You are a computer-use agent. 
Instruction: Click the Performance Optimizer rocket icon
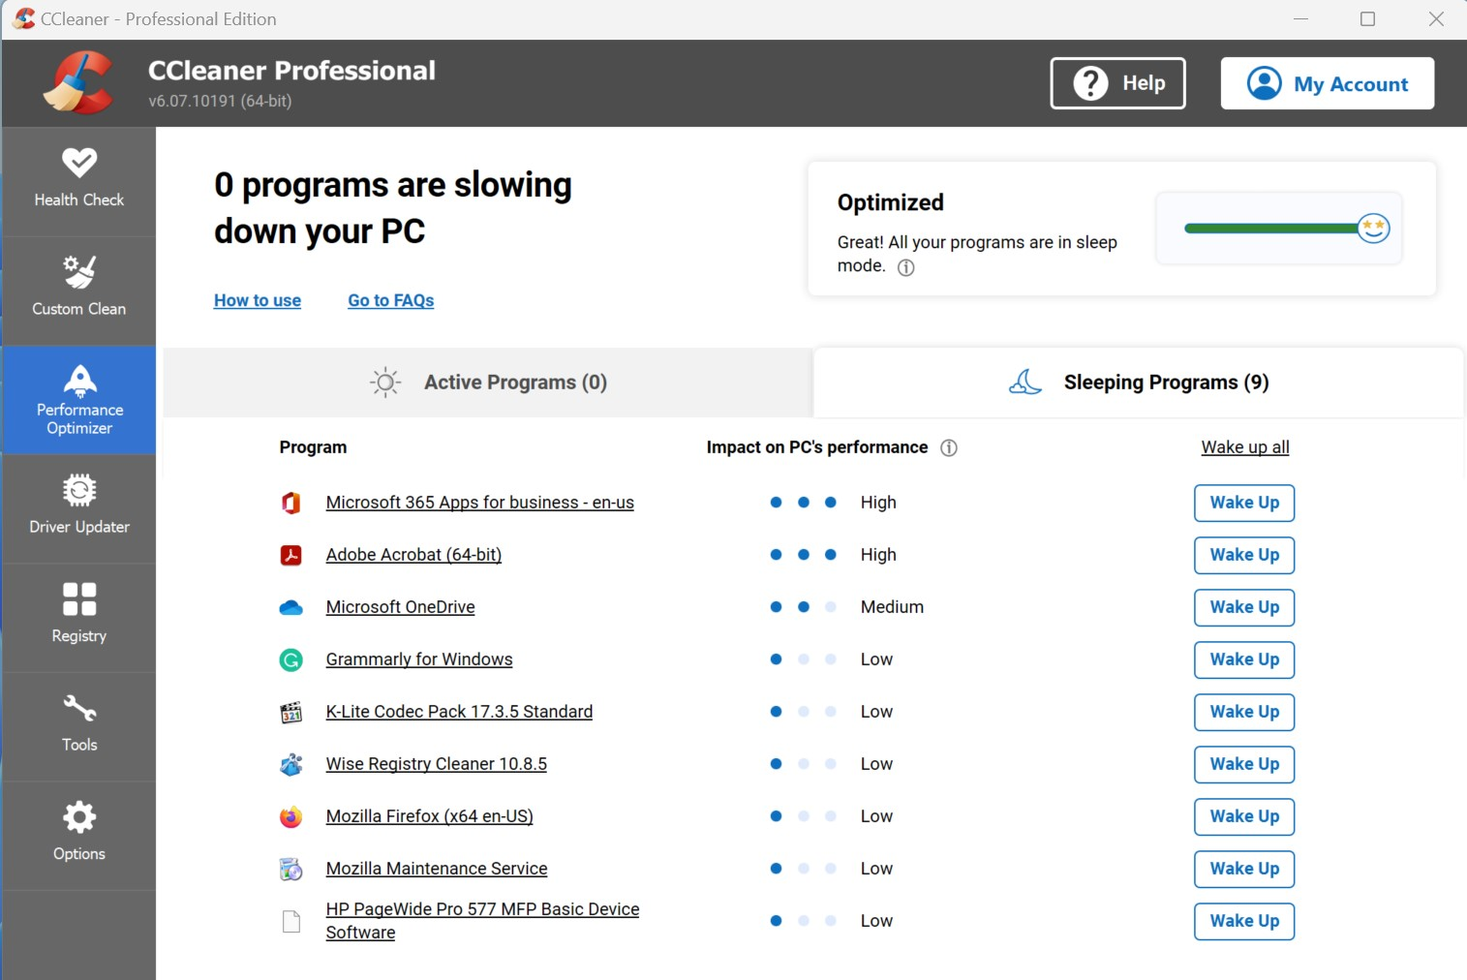79,380
